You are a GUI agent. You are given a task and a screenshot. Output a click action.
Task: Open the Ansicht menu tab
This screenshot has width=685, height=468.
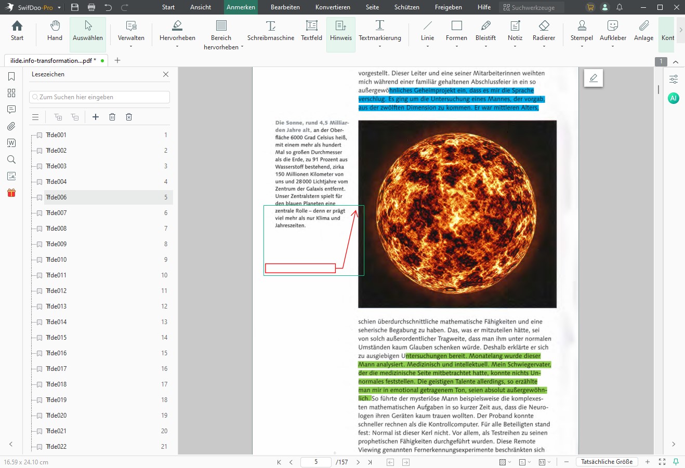pos(200,7)
